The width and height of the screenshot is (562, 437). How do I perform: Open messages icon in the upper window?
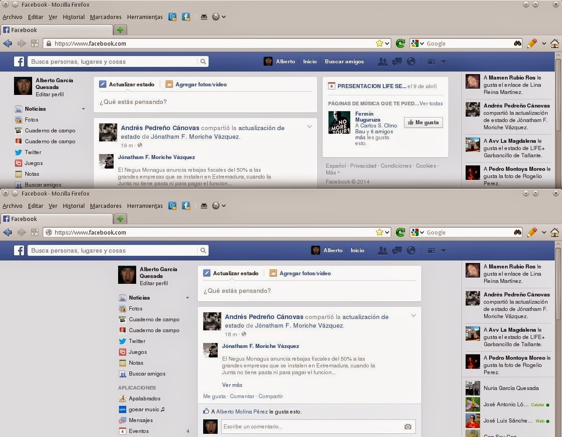pos(397,61)
